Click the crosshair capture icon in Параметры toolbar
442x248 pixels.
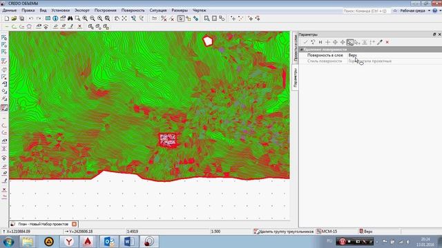pyautogui.click(x=335, y=42)
